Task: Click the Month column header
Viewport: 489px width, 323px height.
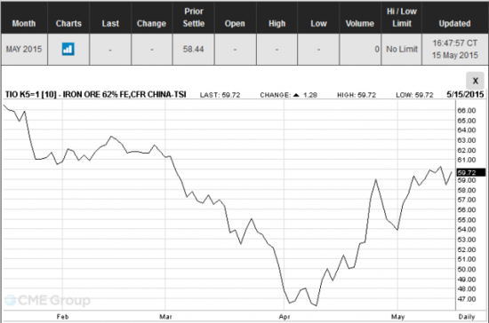Action: click(x=24, y=23)
